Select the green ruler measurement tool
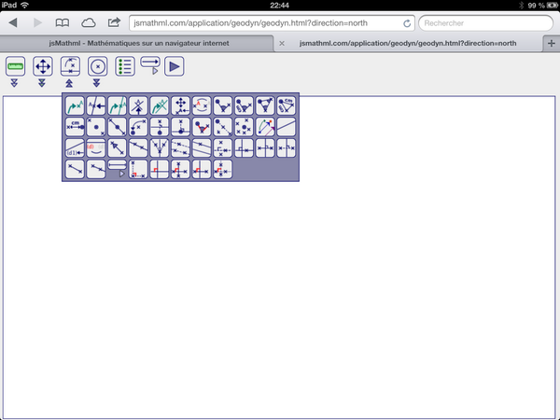Screen dimensions: 560x420 coord(15,66)
